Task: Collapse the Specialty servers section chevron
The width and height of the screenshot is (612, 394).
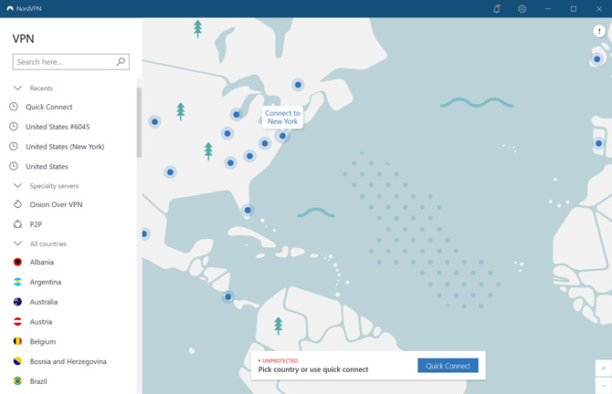Action: (17, 185)
